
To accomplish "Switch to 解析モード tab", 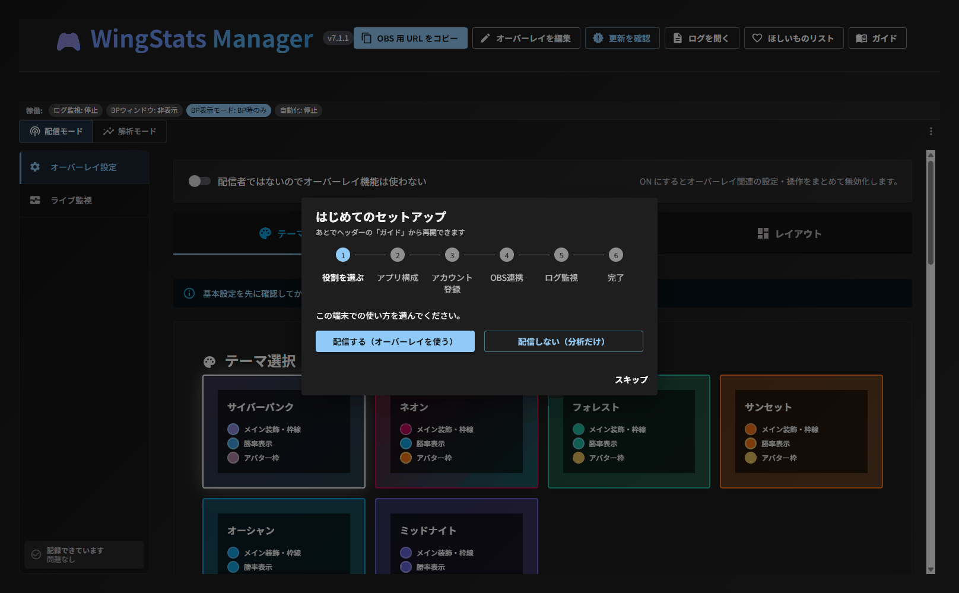I will pyautogui.click(x=129, y=131).
